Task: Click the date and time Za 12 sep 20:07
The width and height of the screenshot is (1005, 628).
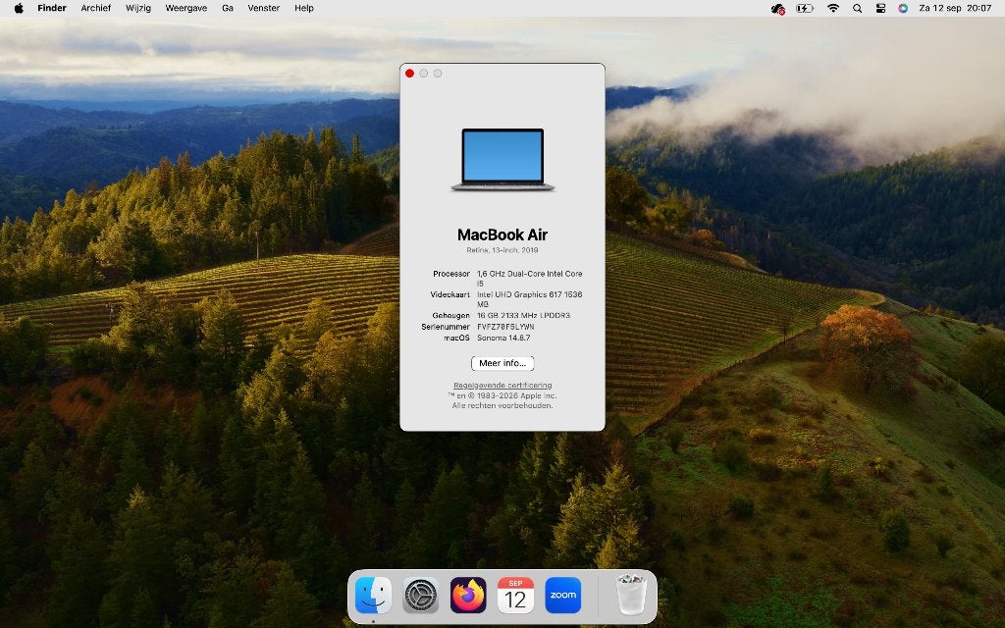Action: click(x=955, y=8)
